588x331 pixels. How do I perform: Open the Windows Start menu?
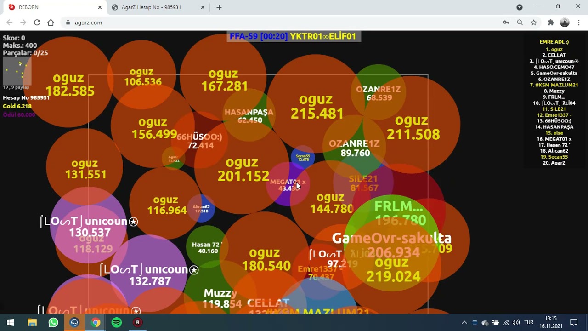pyautogui.click(x=10, y=322)
